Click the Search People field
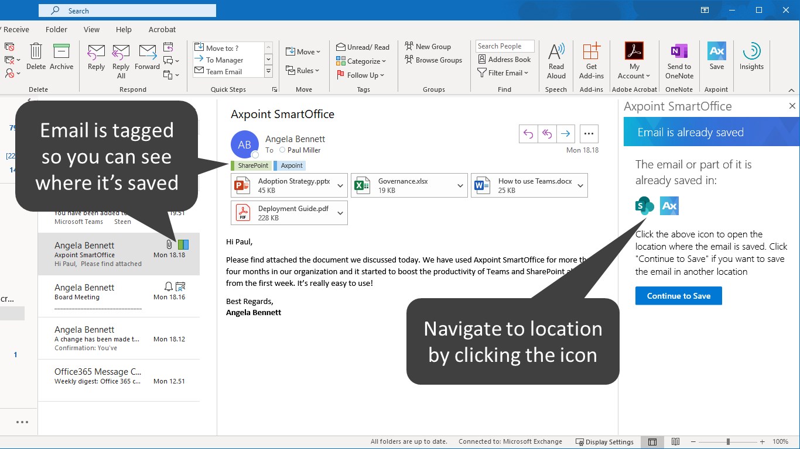The height and width of the screenshot is (449, 800). point(505,46)
